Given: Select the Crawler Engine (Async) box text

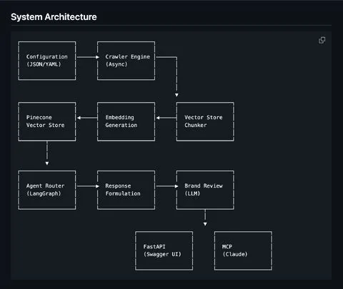Looking at the screenshot, I should point(128,61).
